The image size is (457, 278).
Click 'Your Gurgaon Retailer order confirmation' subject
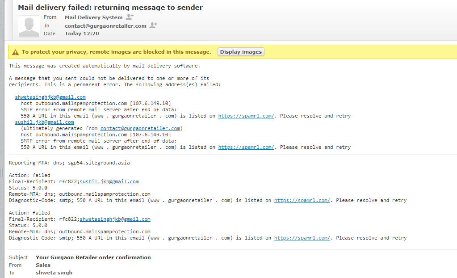click(x=93, y=257)
